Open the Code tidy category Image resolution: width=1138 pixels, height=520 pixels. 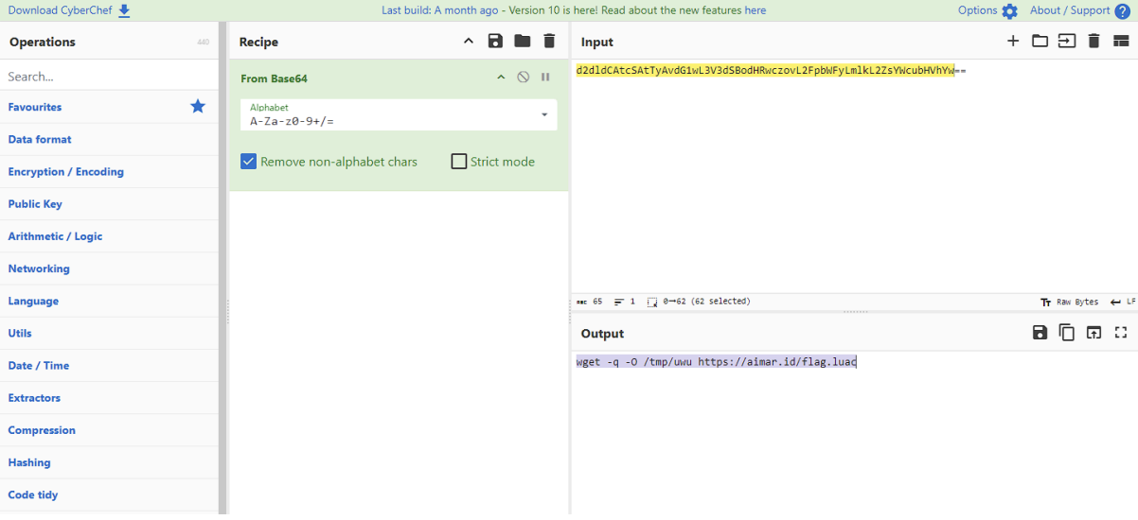109,494
